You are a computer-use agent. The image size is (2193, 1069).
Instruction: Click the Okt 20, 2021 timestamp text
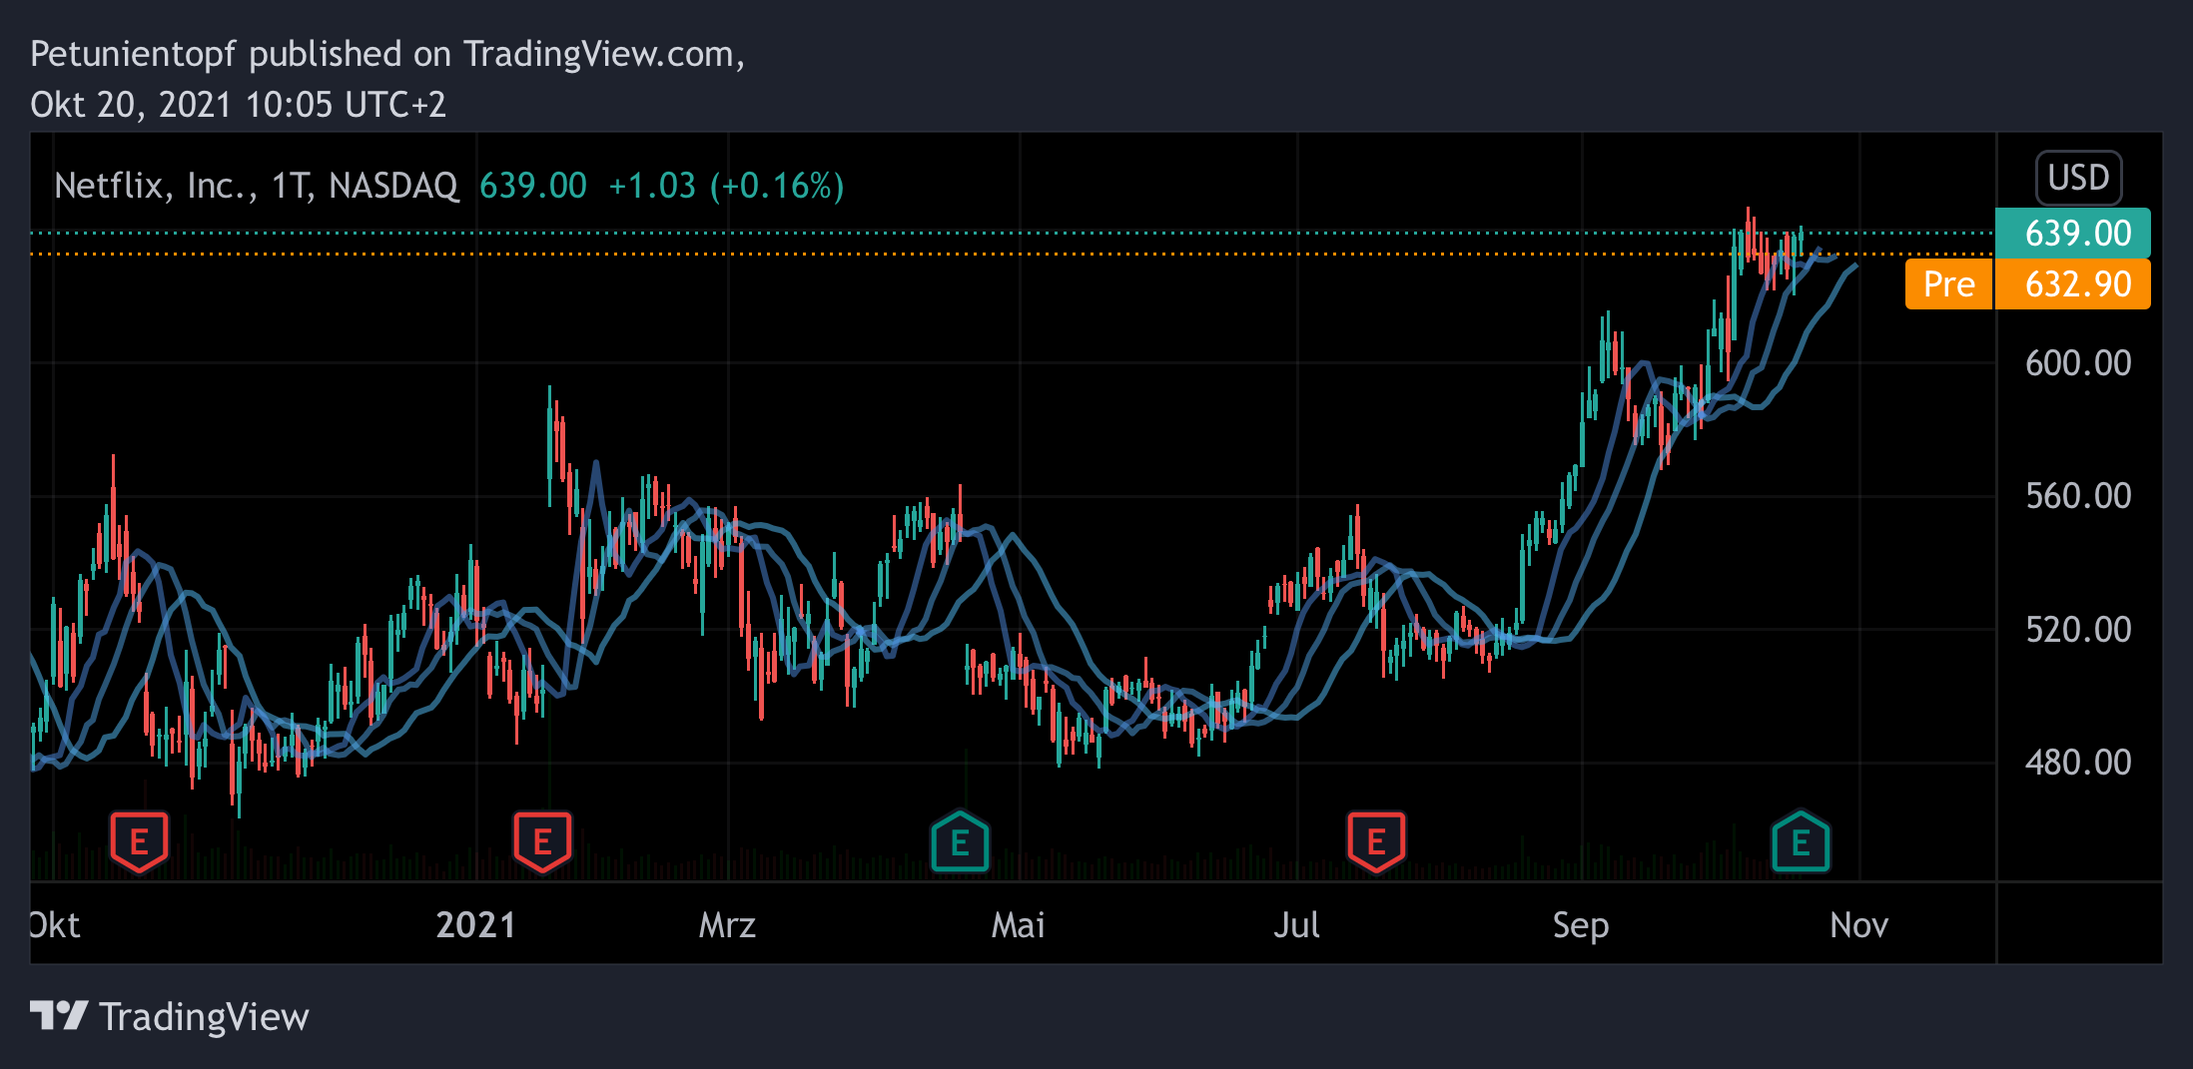click(x=238, y=105)
